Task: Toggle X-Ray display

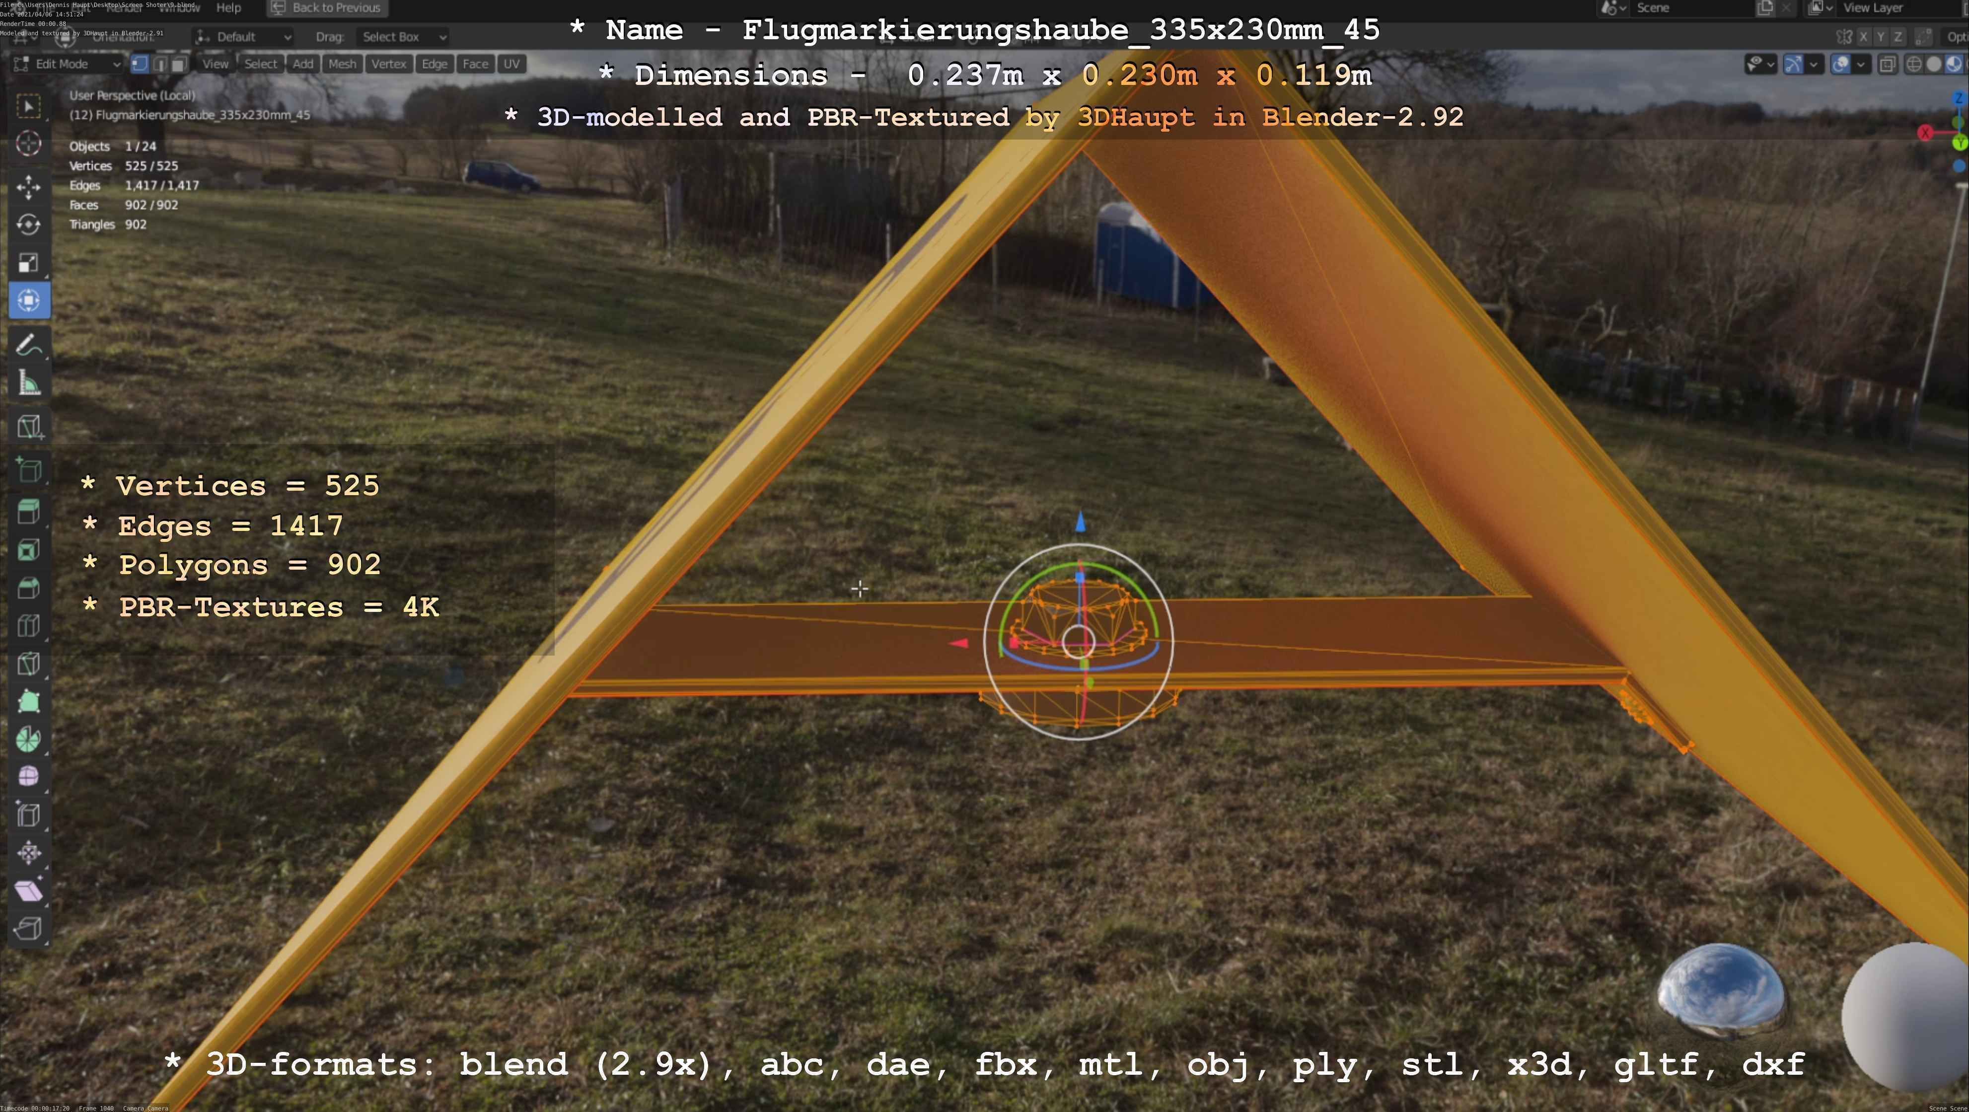Action: point(1887,64)
